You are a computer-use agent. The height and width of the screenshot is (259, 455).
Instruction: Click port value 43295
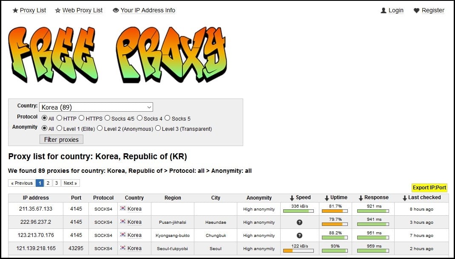[x=76, y=248]
